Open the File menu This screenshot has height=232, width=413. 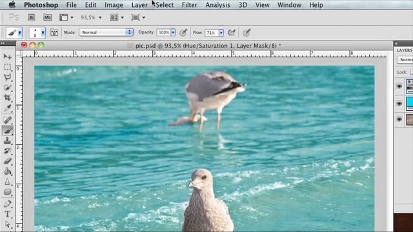coord(72,5)
